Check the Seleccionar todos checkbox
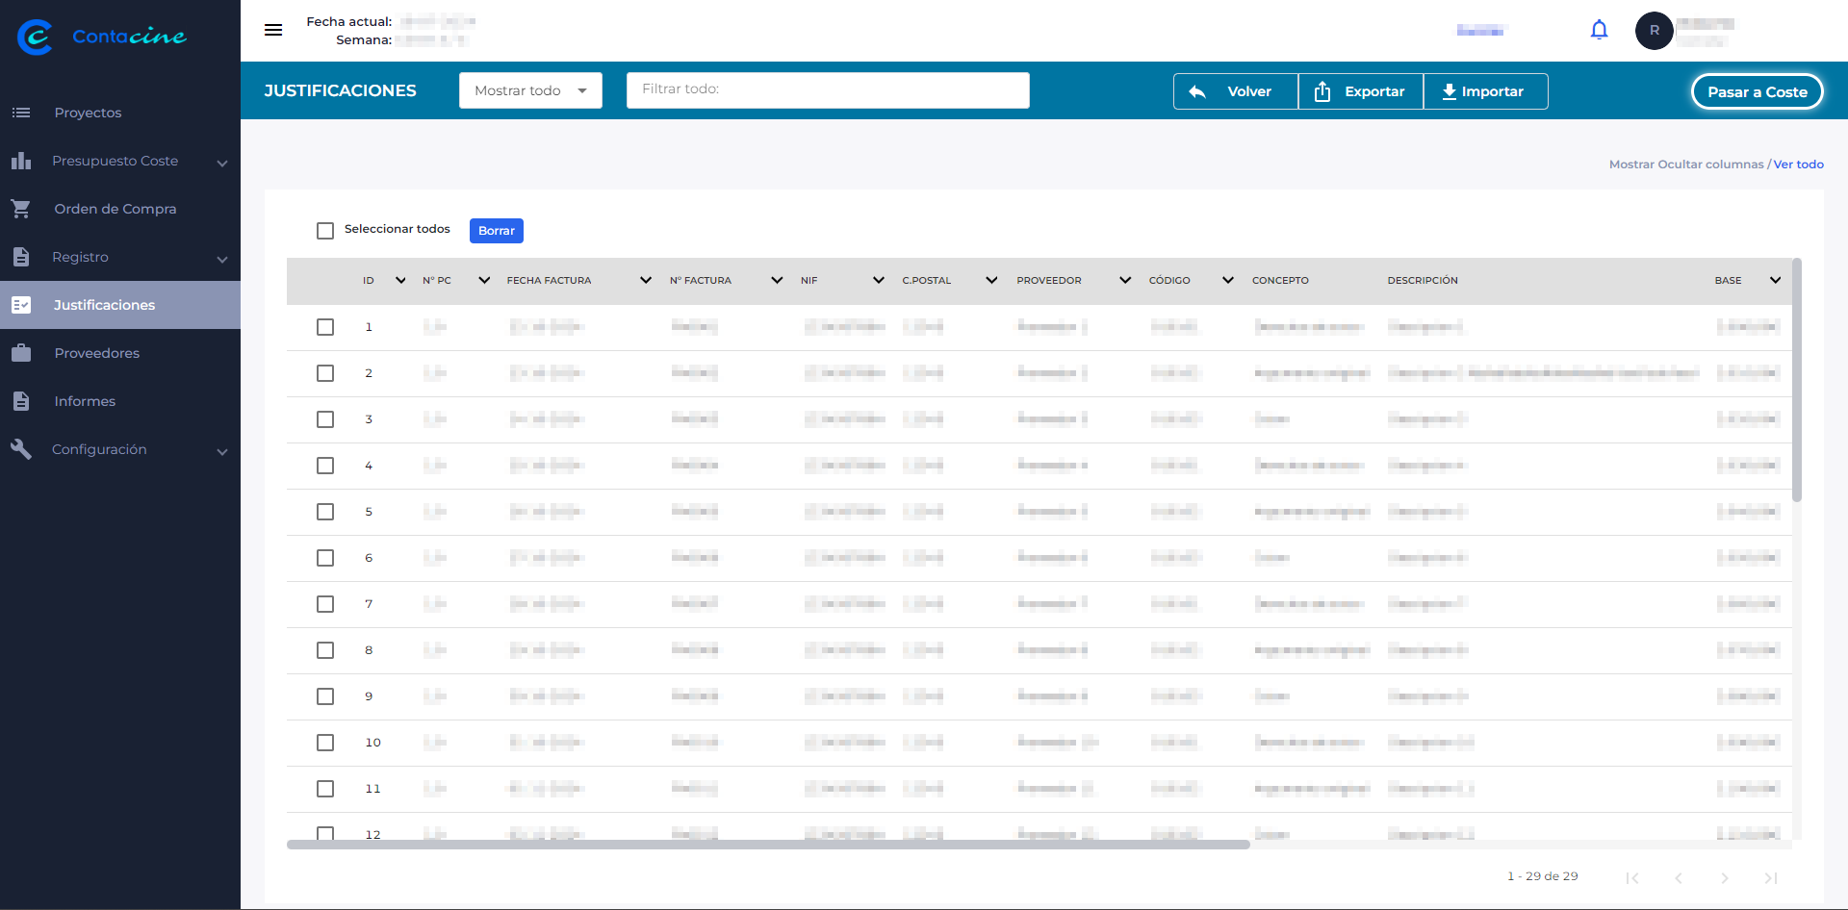 click(x=325, y=231)
